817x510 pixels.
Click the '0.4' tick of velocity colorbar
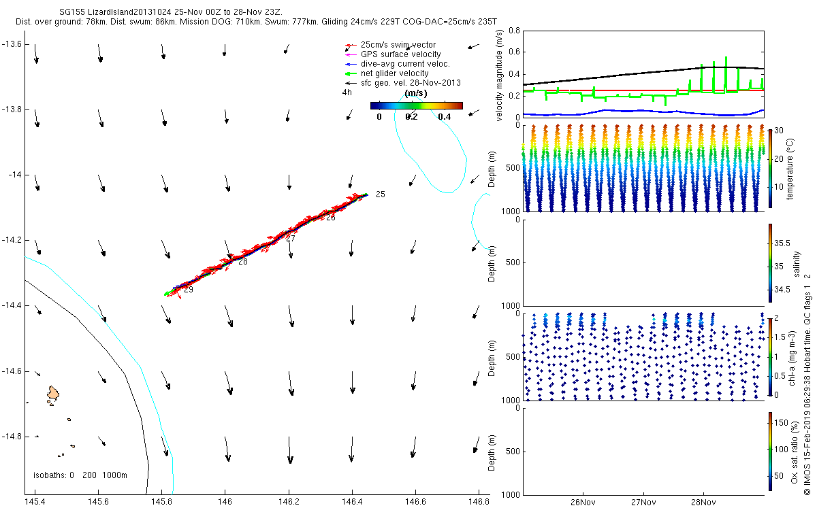(x=445, y=117)
